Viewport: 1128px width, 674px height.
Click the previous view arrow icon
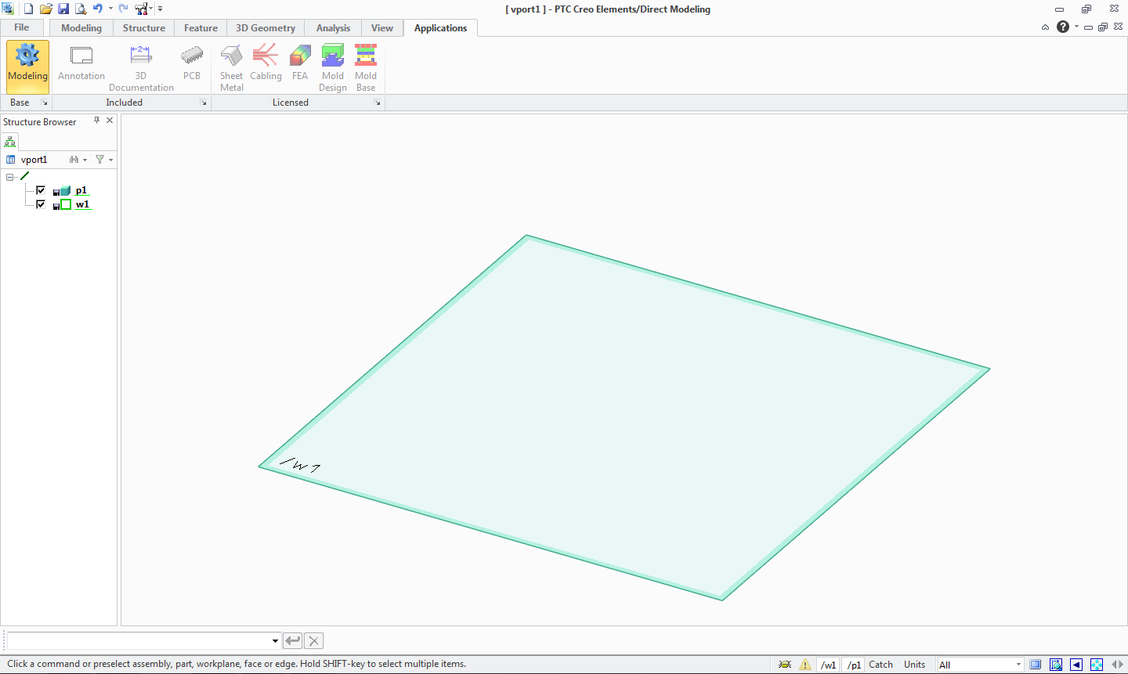click(x=1076, y=665)
